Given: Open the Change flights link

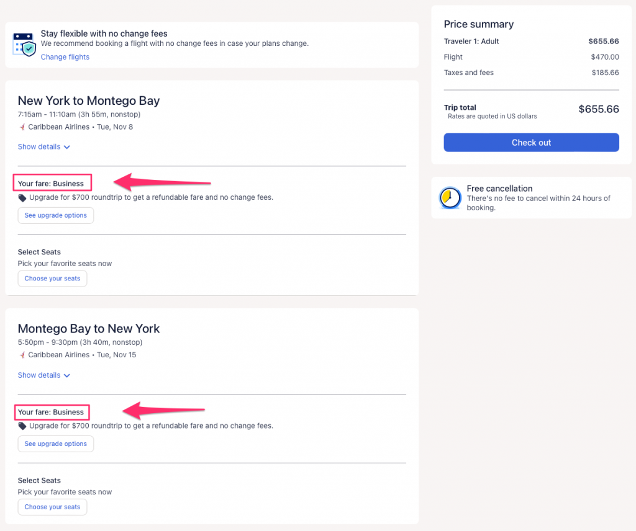Looking at the screenshot, I should pyautogui.click(x=65, y=57).
